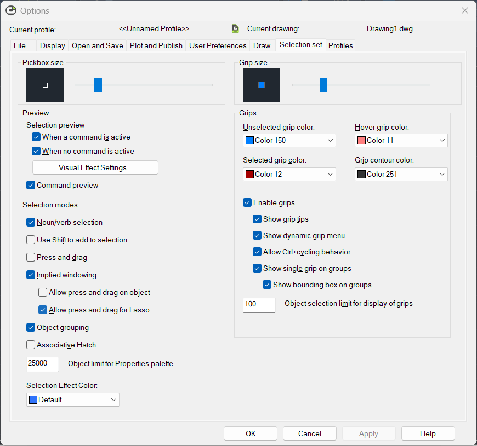This screenshot has width=477, height=446.
Task: Click the Selection Effect Color blue swatch
Action: click(33, 399)
